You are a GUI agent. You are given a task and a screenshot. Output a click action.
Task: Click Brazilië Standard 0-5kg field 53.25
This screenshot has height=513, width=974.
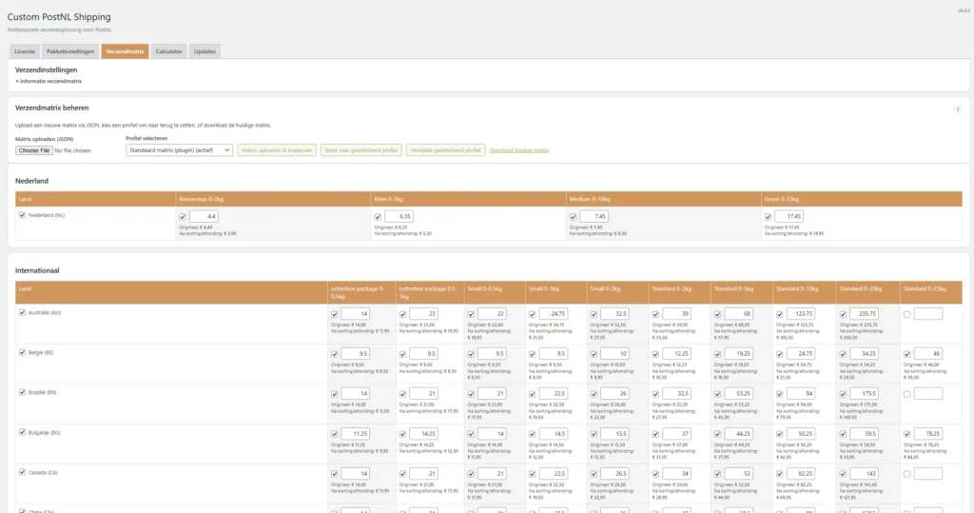(739, 394)
